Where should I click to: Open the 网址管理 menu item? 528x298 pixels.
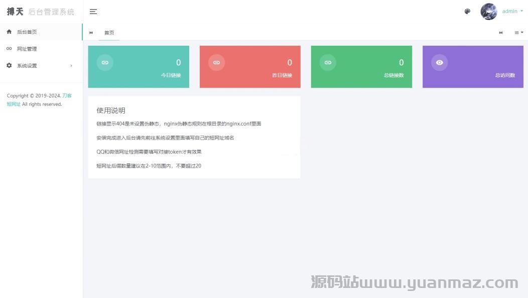[x=27, y=49]
